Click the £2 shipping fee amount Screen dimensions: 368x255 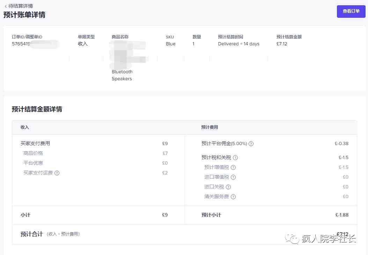coord(165,173)
